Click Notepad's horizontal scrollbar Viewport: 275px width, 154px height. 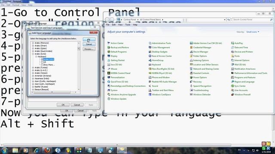coord(117,145)
